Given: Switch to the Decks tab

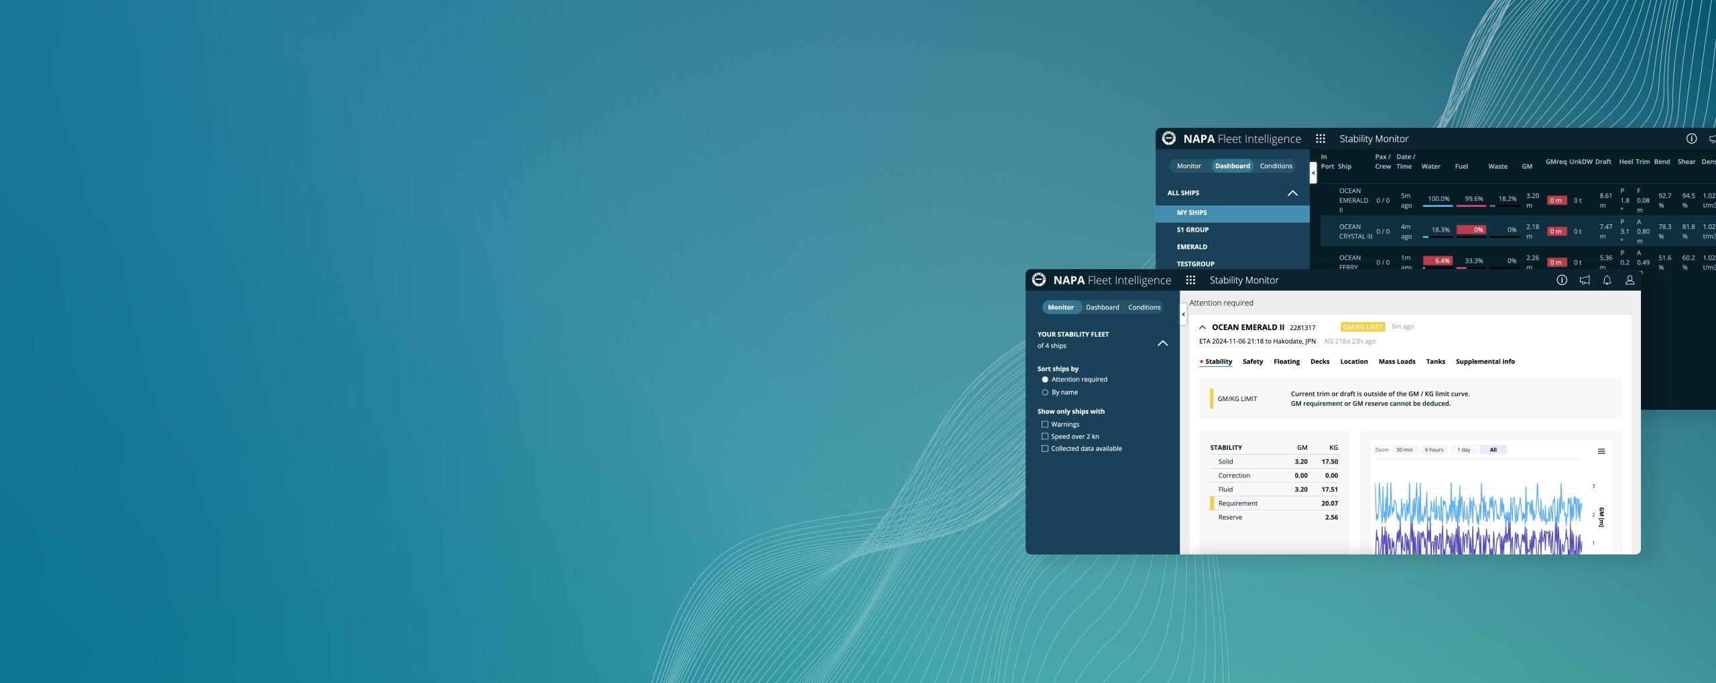Looking at the screenshot, I should 1319,362.
